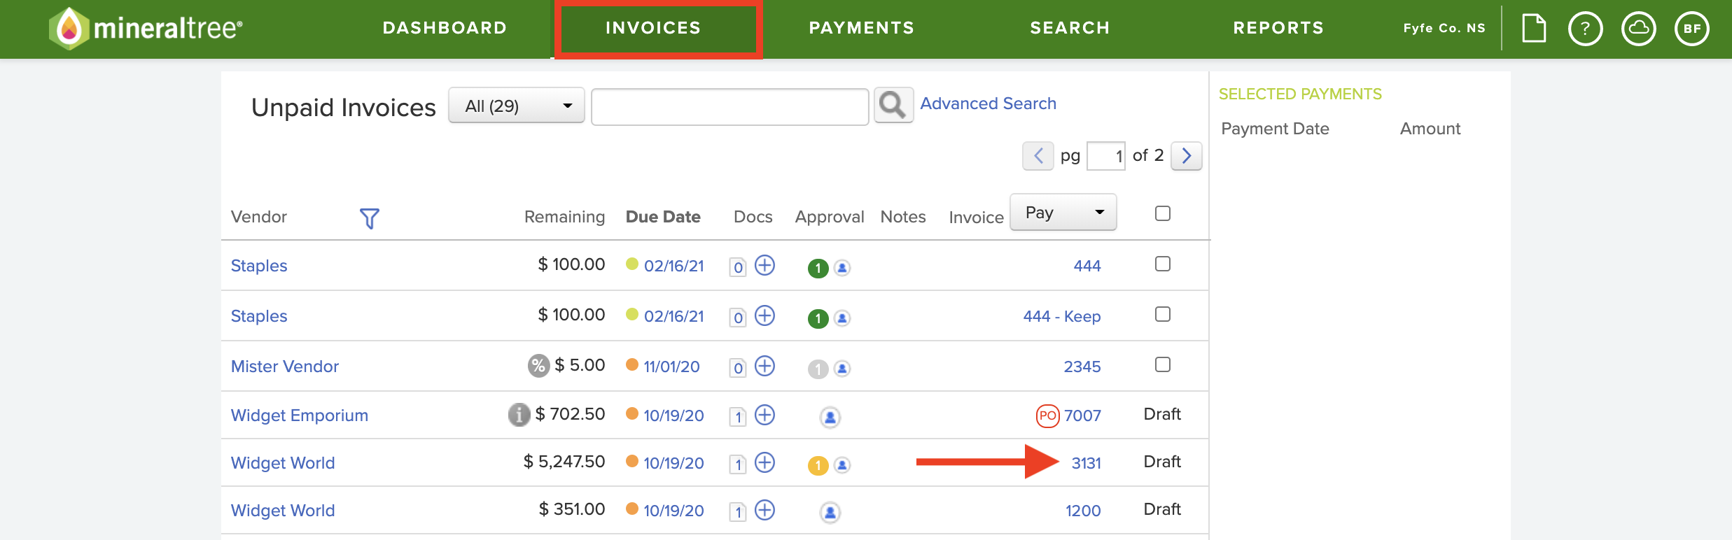This screenshot has height=540, width=1732.
Task: Click info icon on Widget Emporium row
Action: click(x=519, y=415)
